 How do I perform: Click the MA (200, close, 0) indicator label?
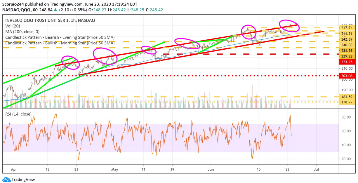22,32
